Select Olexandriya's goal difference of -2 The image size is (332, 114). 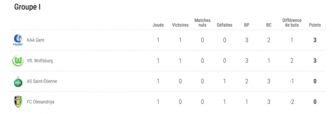(x=291, y=102)
